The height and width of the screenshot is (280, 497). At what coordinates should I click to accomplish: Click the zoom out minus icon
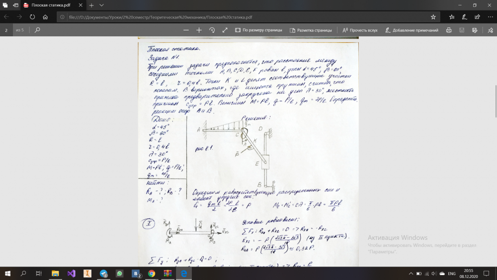point(186,30)
